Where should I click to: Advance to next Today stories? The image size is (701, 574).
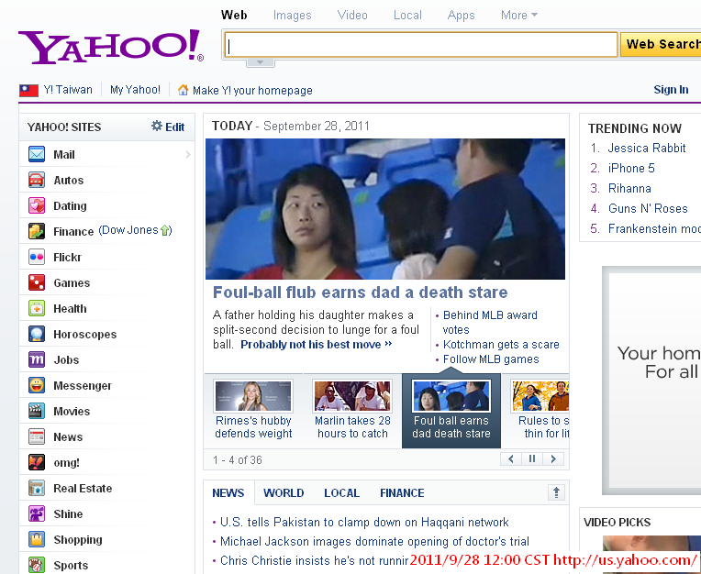(553, 458)
